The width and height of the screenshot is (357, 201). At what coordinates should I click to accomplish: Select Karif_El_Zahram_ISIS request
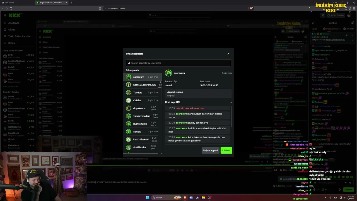pyautogui.click(x=142, y=85)
